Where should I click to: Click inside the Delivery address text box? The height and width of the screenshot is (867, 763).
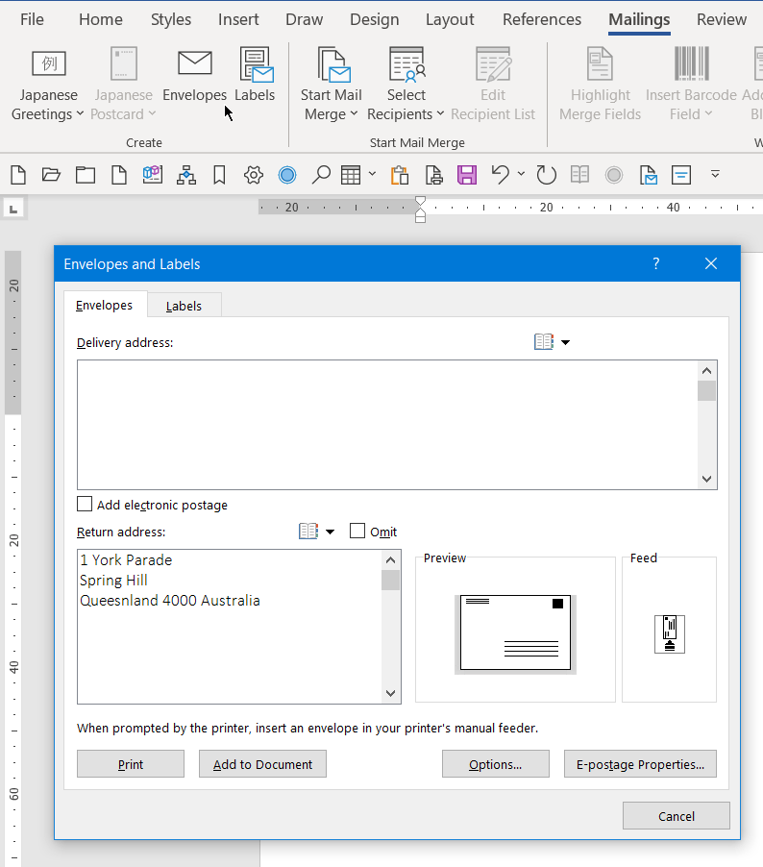click(x=388, y=425)
